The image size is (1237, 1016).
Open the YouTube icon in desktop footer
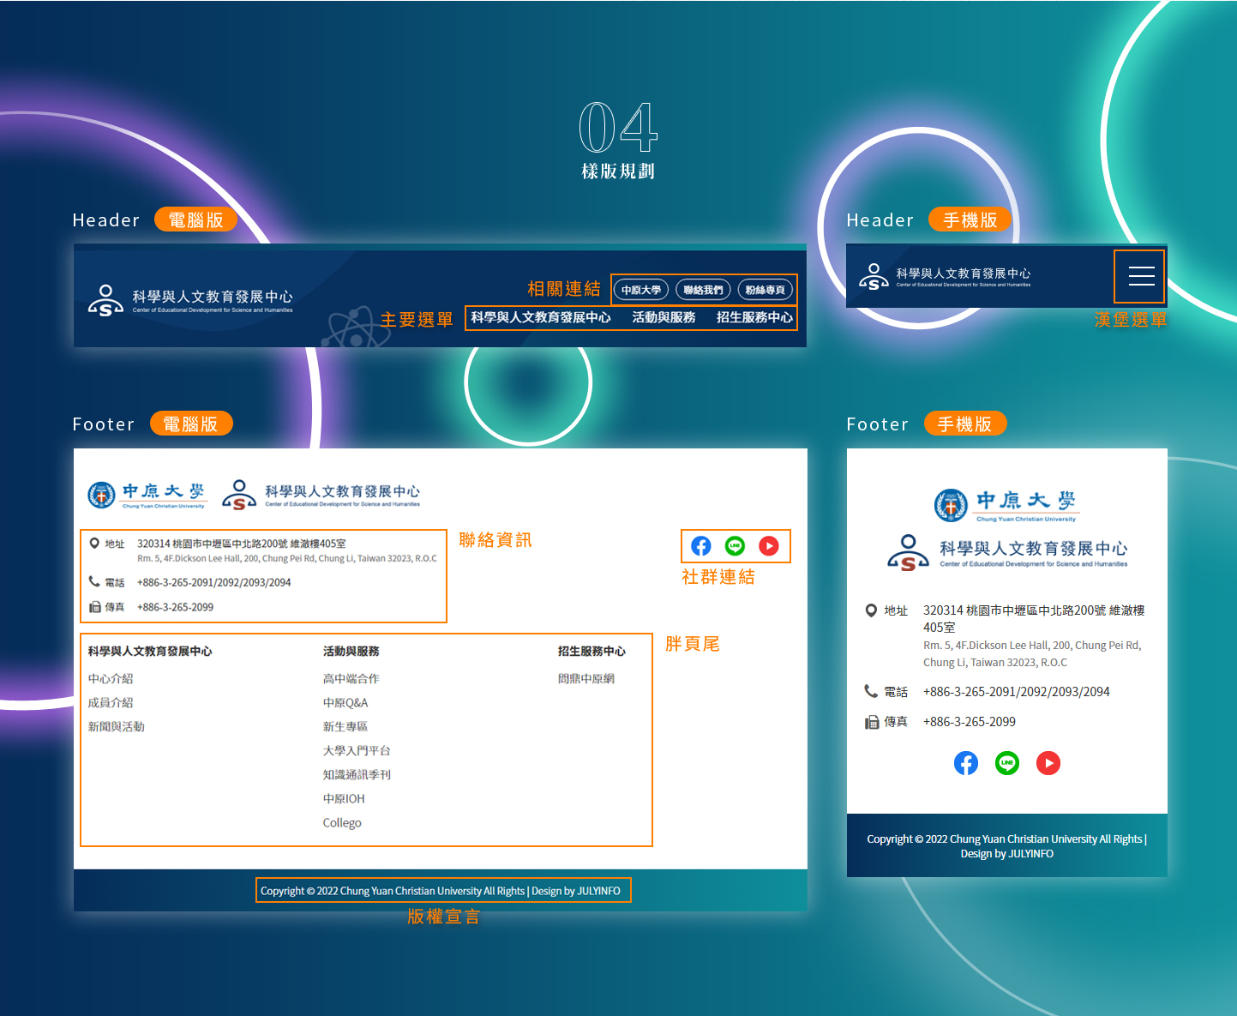point(769,546)
